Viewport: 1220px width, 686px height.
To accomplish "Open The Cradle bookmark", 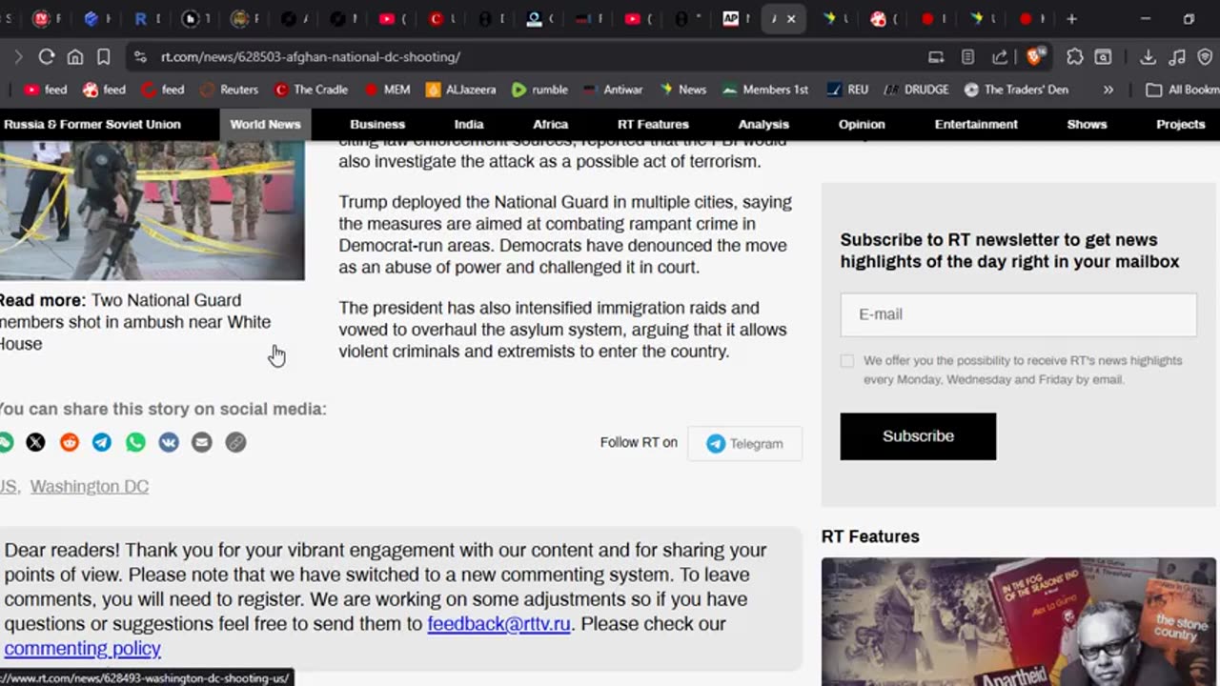I will [311, 90].
